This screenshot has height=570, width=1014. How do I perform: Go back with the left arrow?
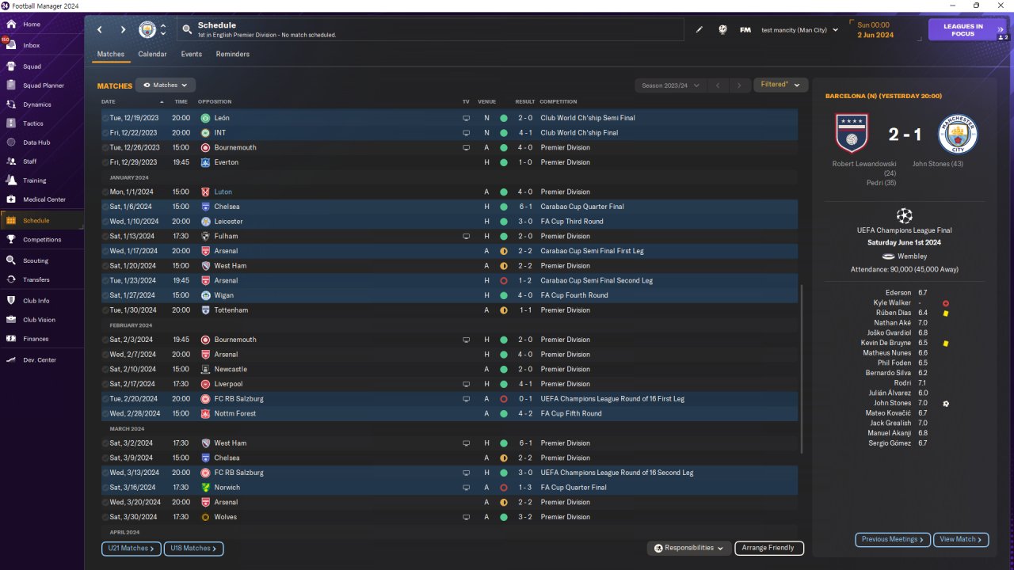[100, 30]
